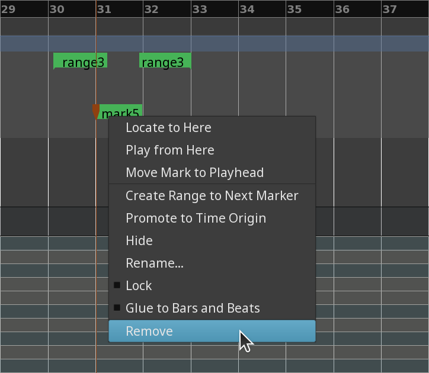Toggle the Lock checkbox item

212,285
